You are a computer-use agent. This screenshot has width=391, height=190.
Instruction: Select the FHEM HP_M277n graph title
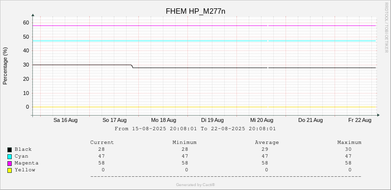[195, 11]
